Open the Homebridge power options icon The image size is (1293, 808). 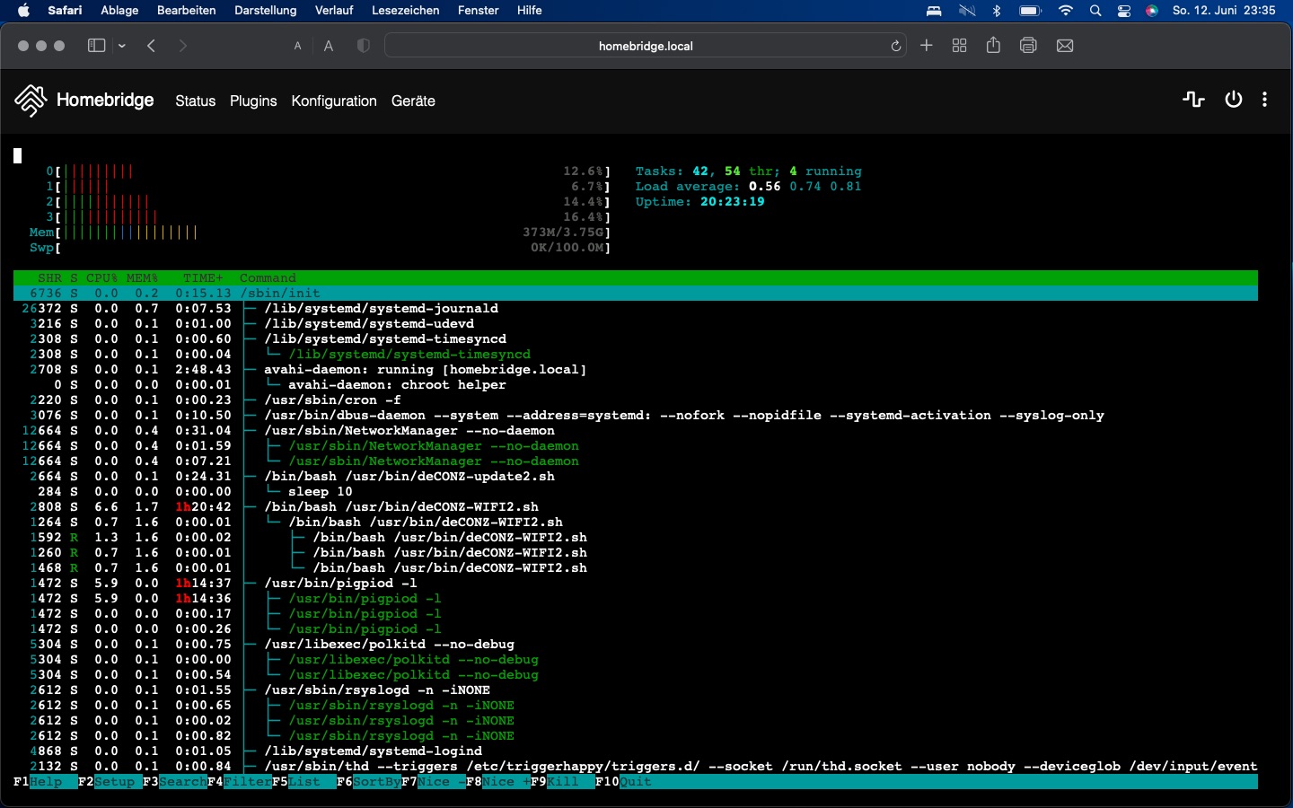coord(1234,100)
